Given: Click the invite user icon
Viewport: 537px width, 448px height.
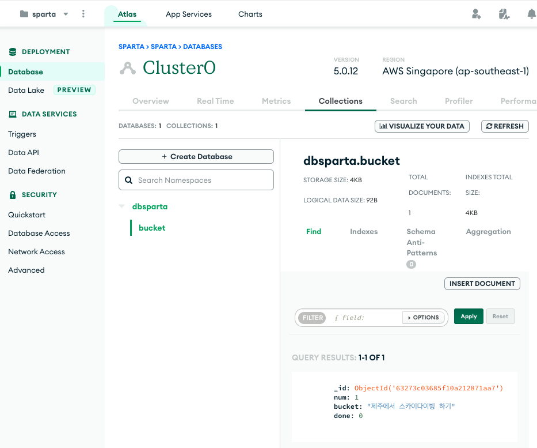Looking at the screenshot, I should [476, 14].
